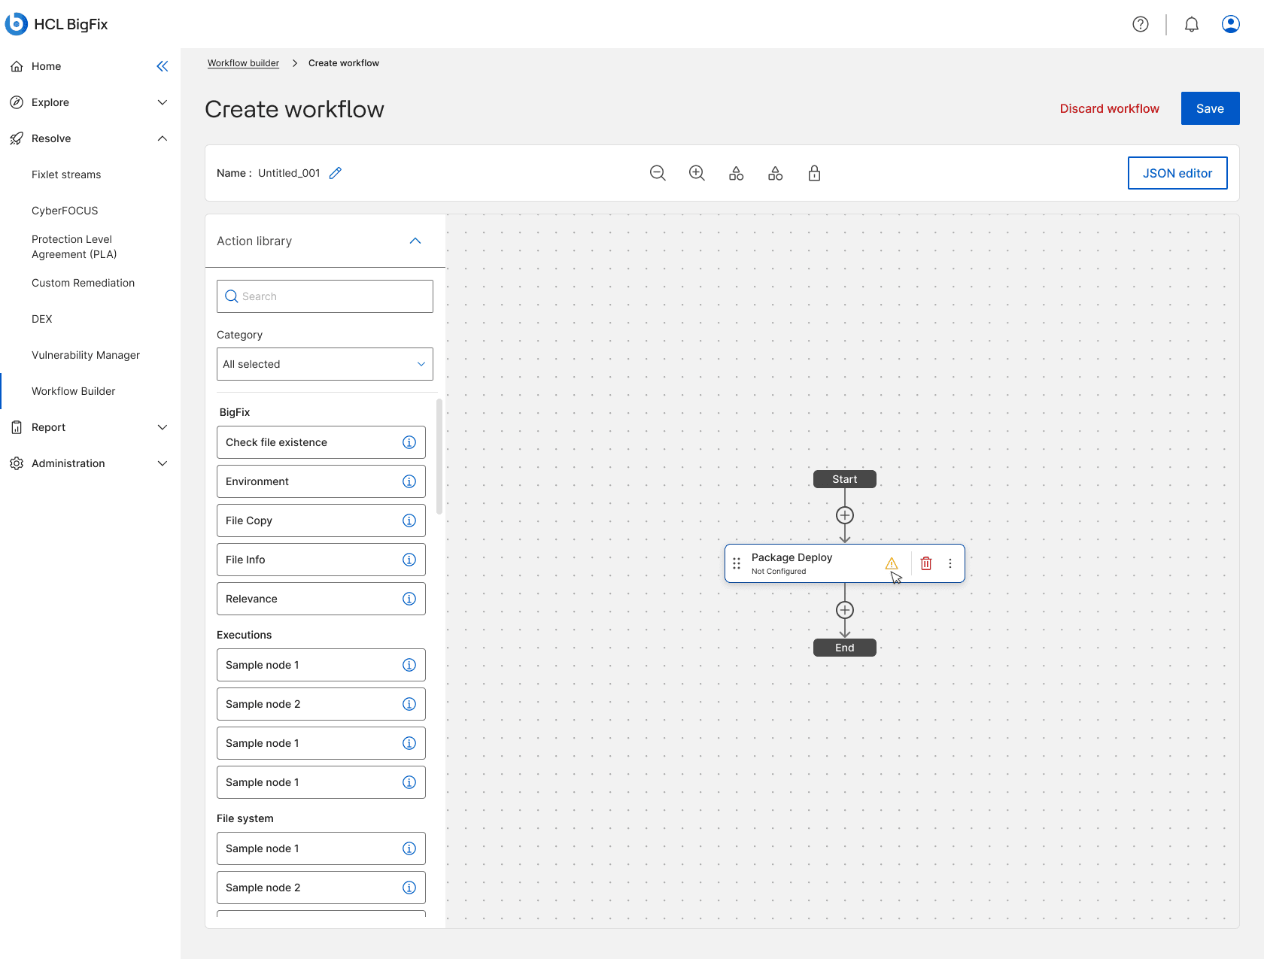Select the Check file existence action

(x=321, y=442)
